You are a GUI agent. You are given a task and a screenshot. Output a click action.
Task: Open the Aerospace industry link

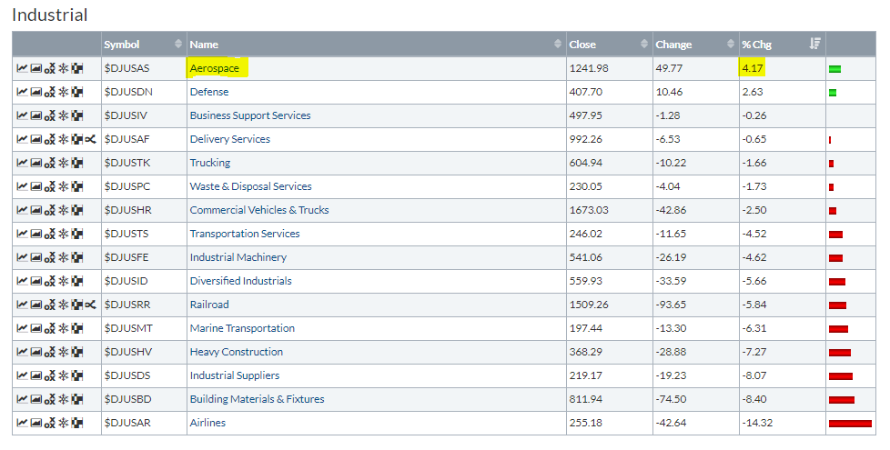coord(214,68)
